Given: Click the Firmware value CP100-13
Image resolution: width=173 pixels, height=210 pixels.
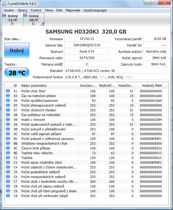Looking at the screenshot, I should 87,39.
